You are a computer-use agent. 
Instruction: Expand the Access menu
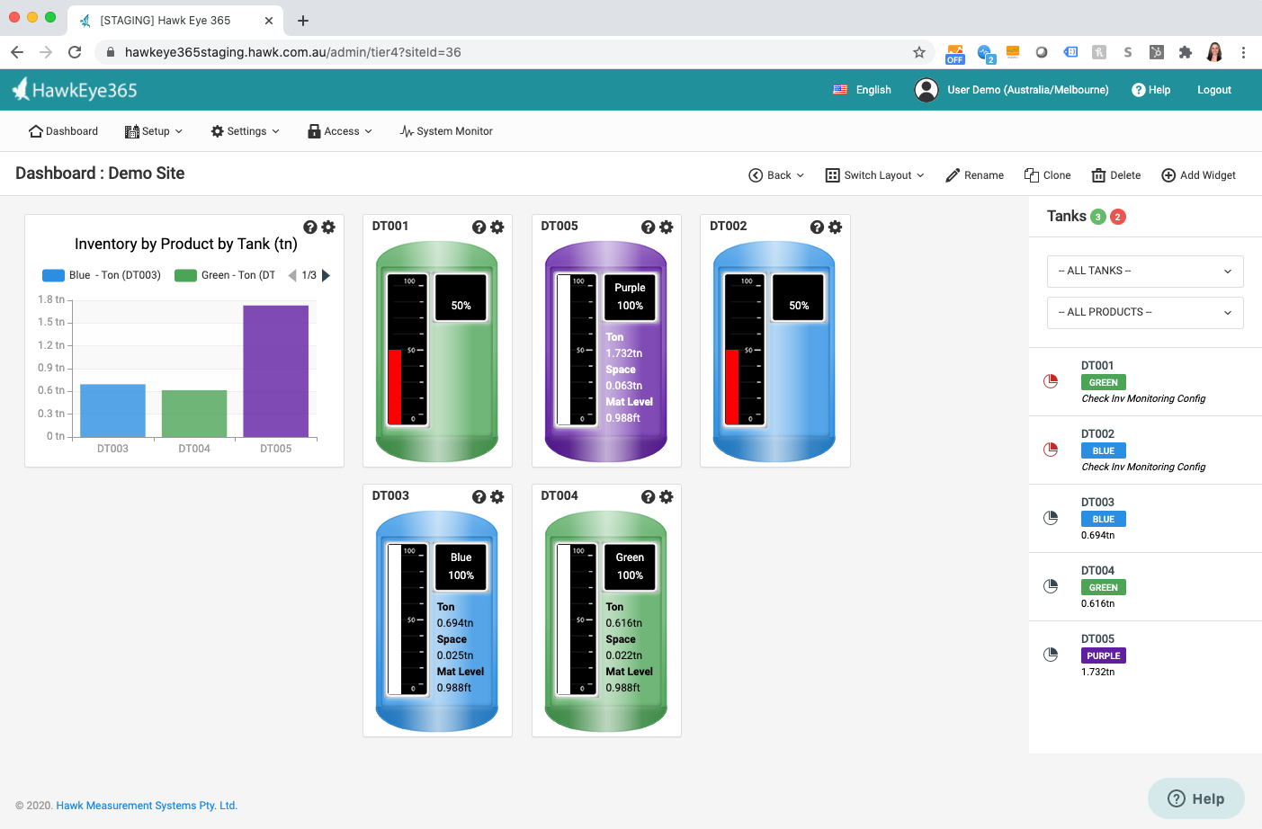point(340,131)
